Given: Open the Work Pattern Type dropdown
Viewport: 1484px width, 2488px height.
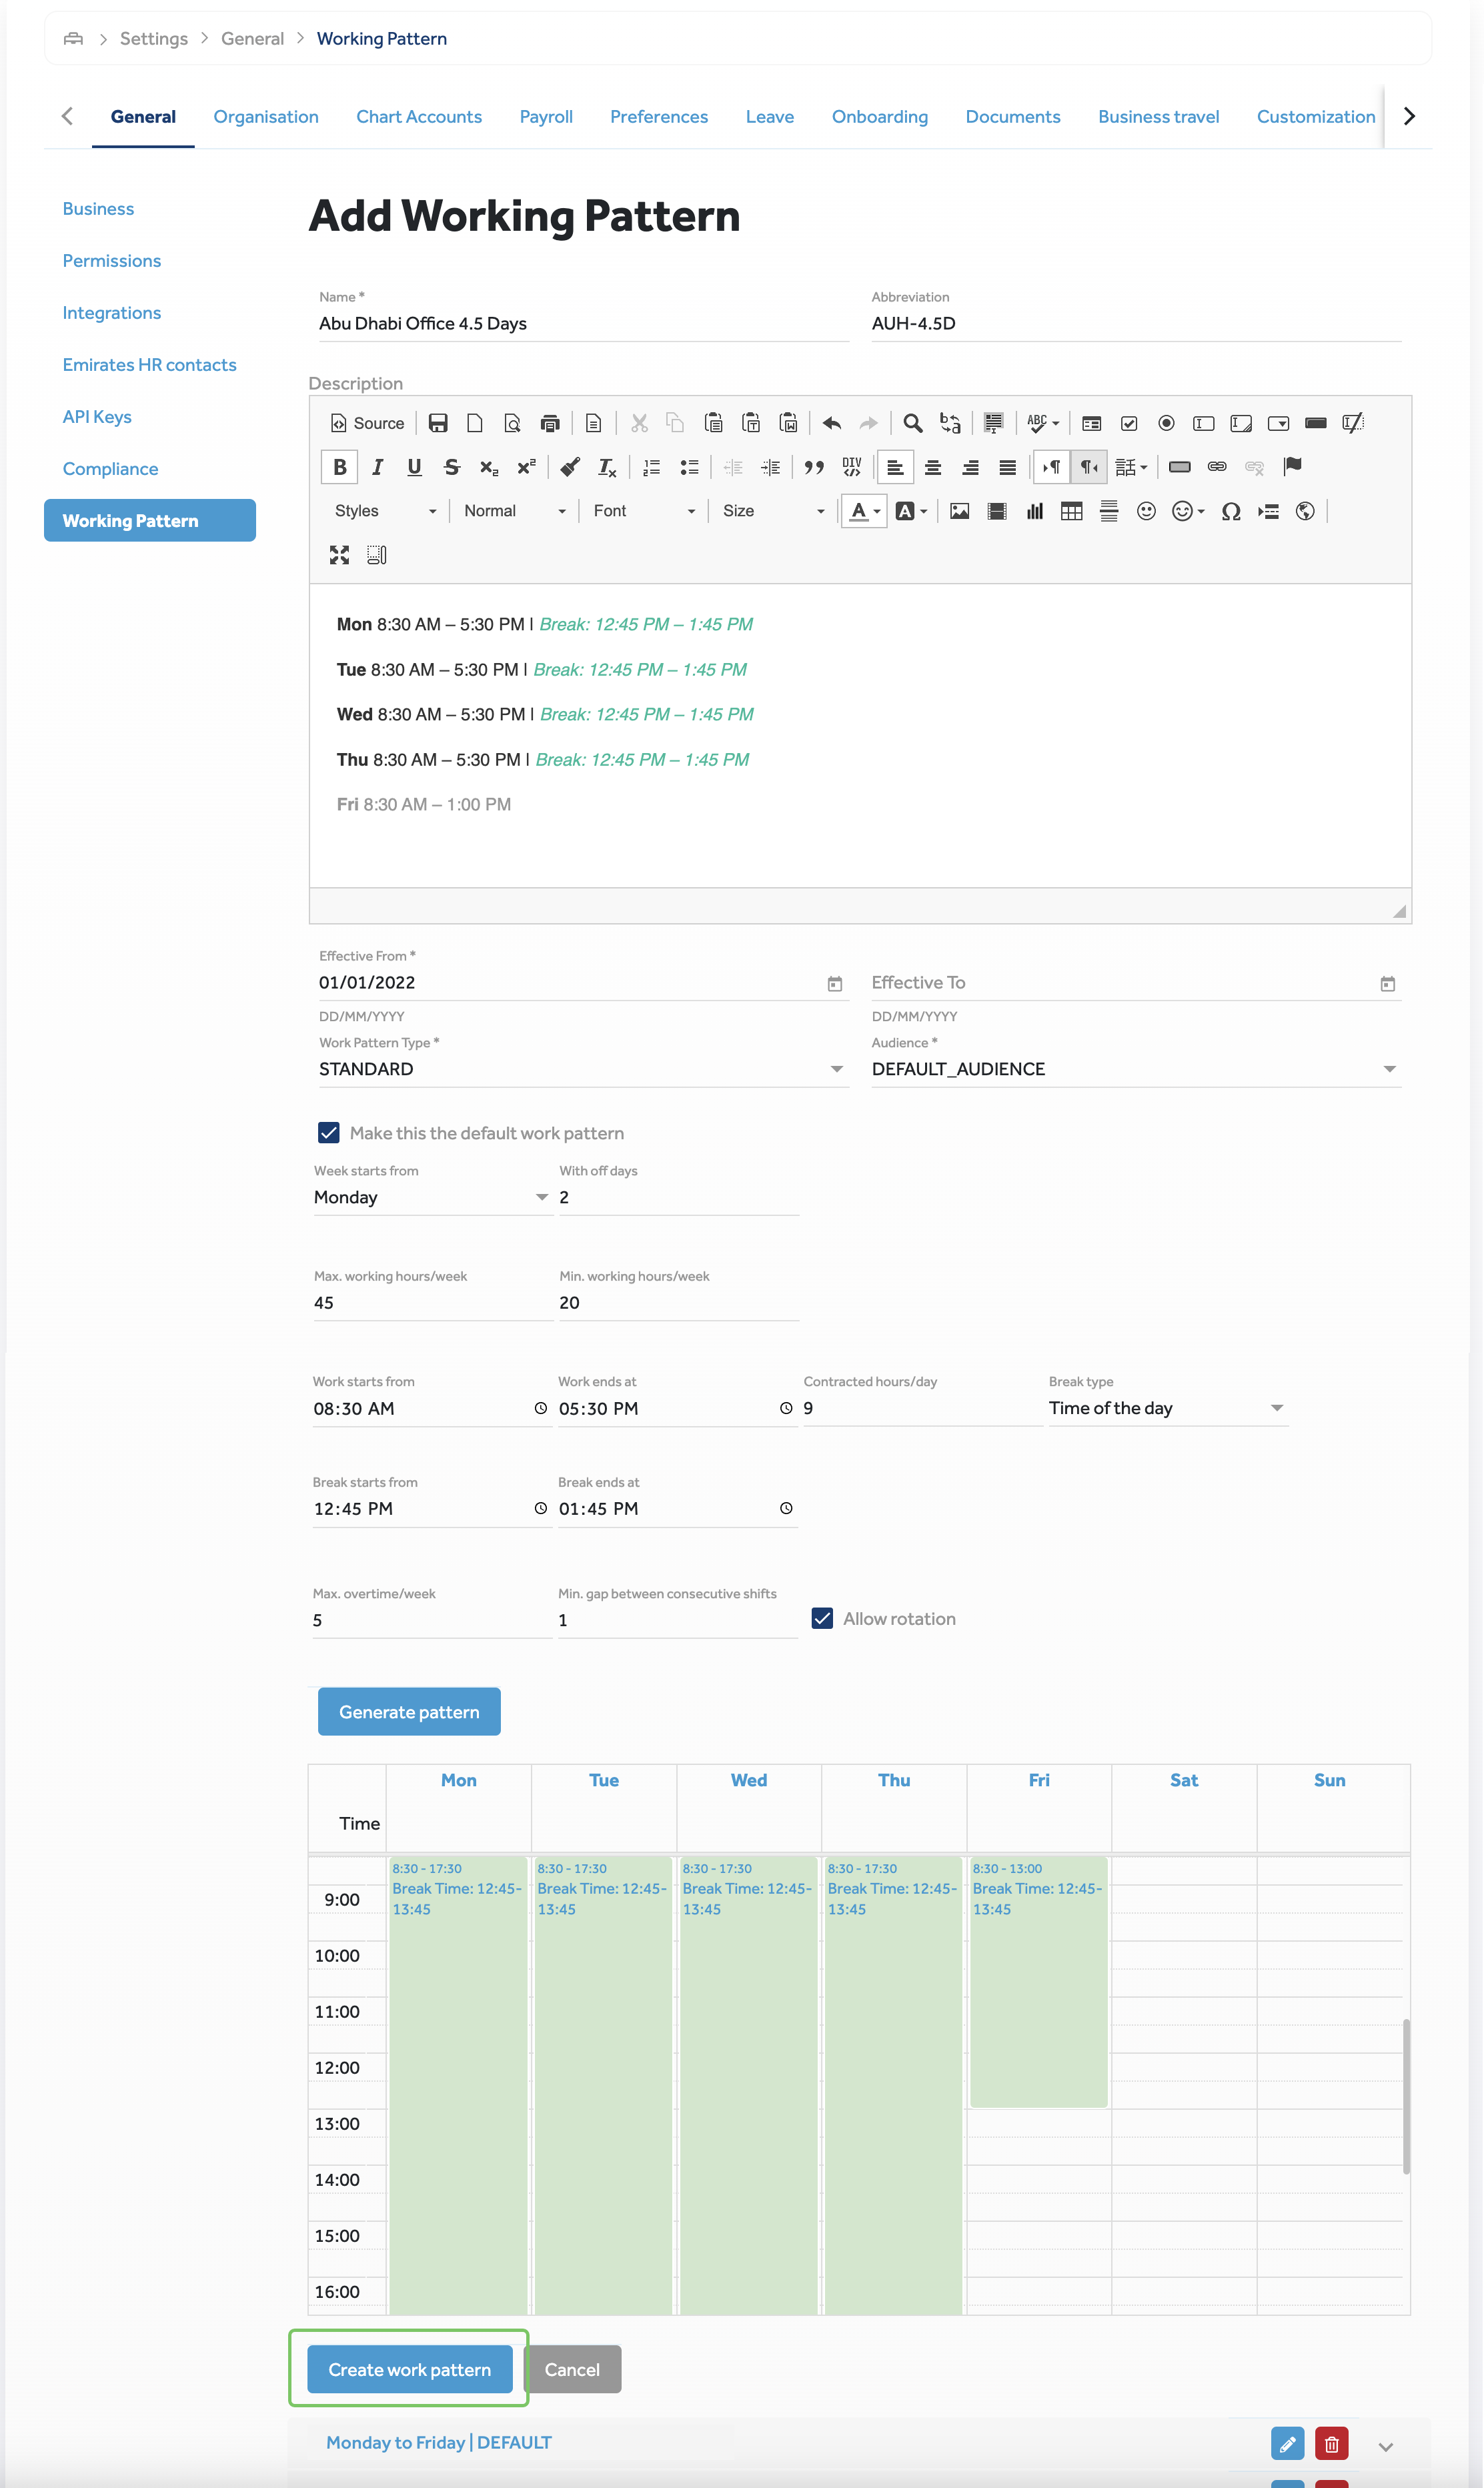Looking at the screenshot, I should pyautogui.click(x=581, y=1069).
